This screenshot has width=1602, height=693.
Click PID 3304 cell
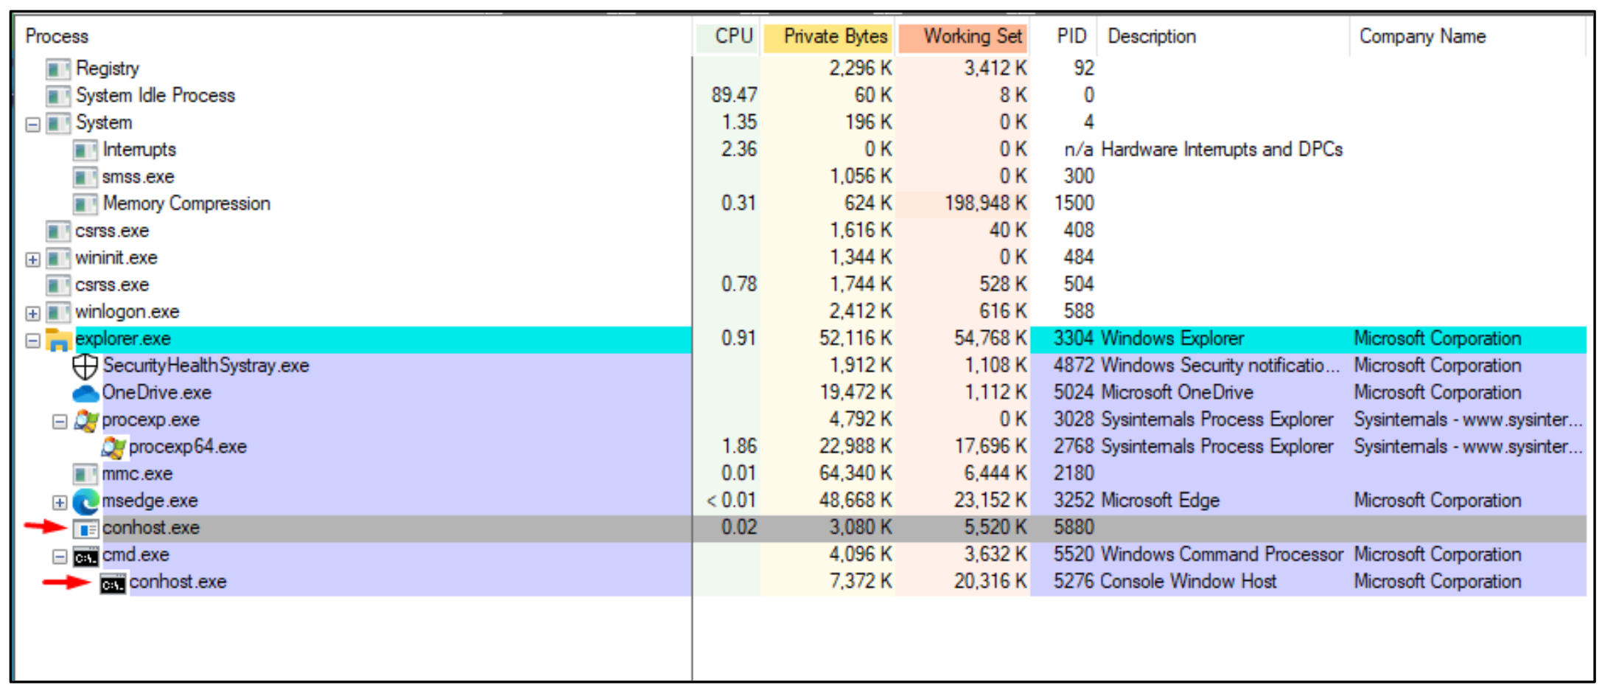(1074, 339)
